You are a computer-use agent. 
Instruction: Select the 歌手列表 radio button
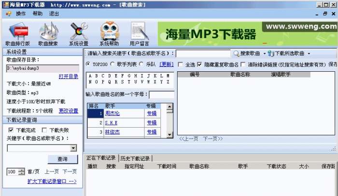(113, 64)
